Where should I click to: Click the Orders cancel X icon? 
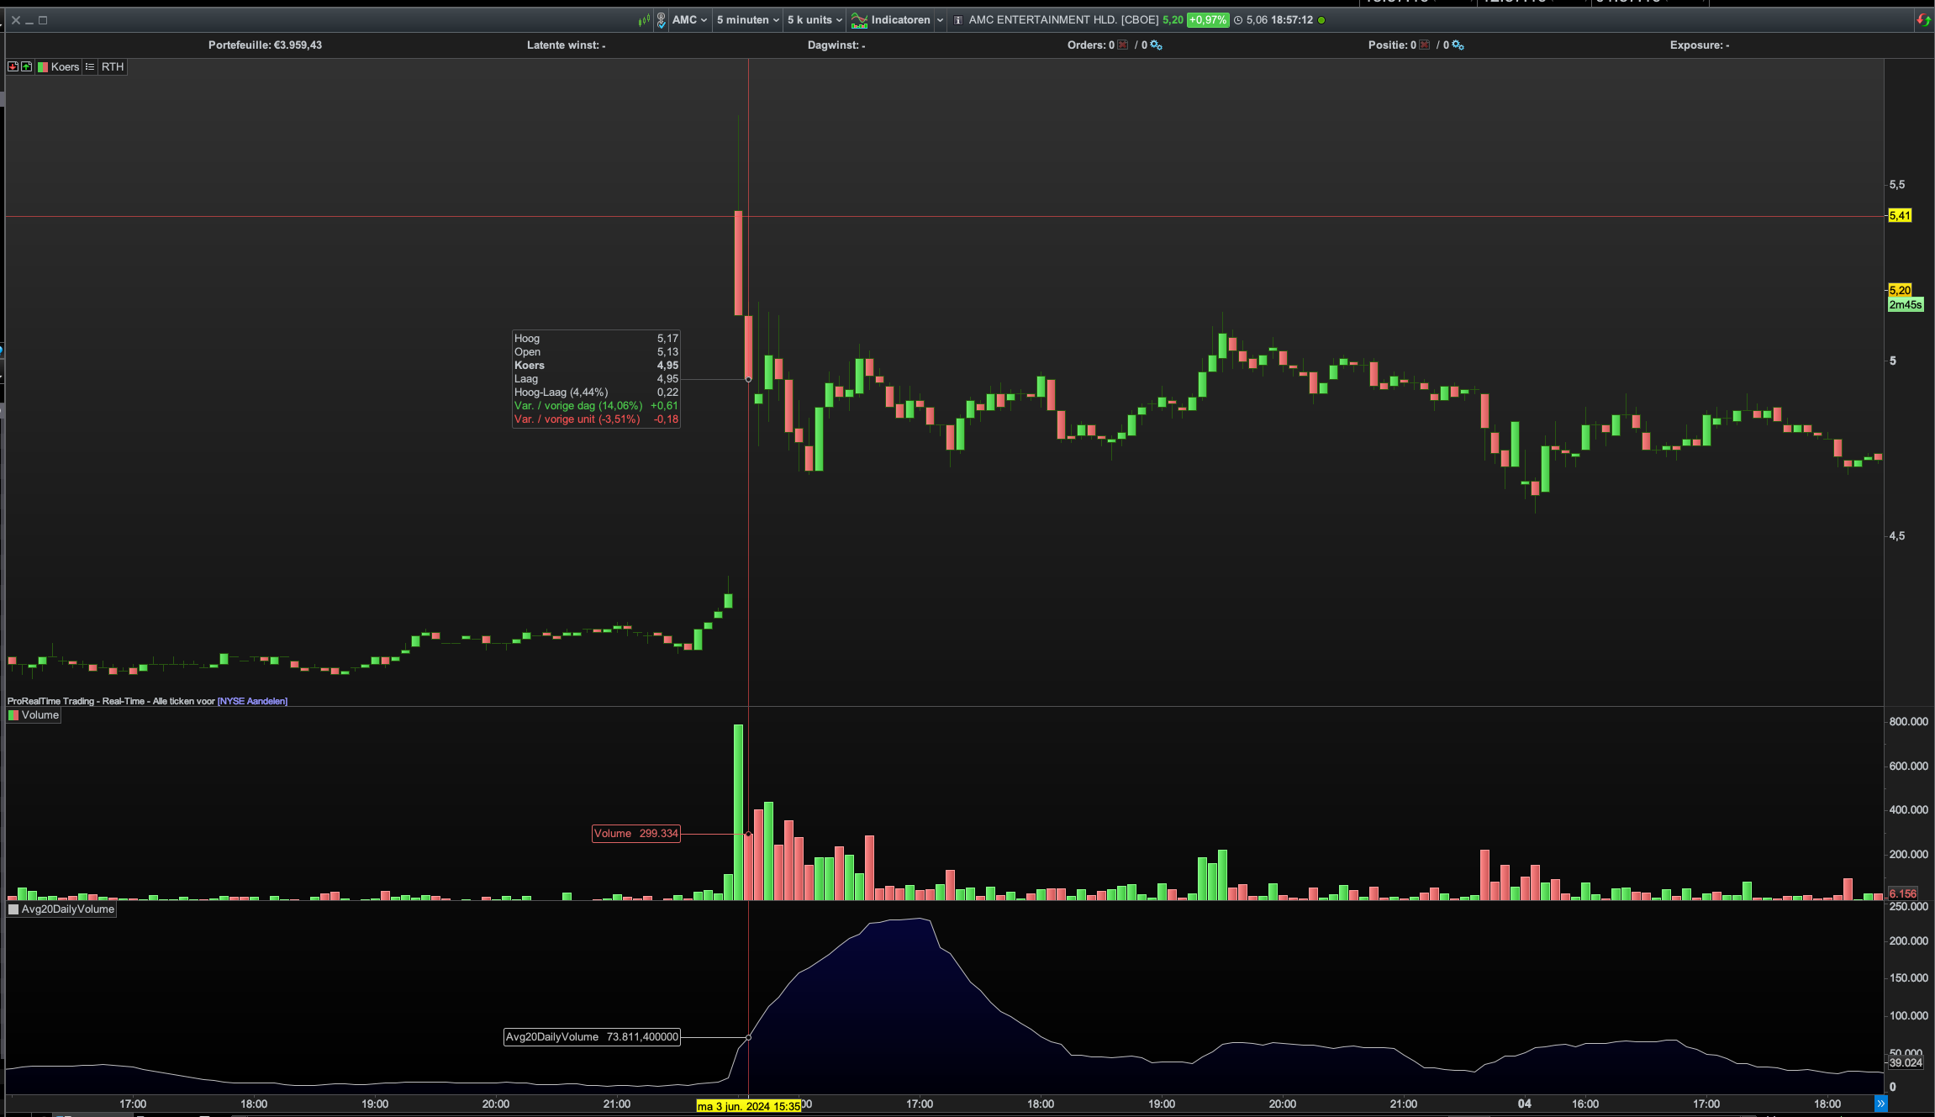pos(1123,45)
